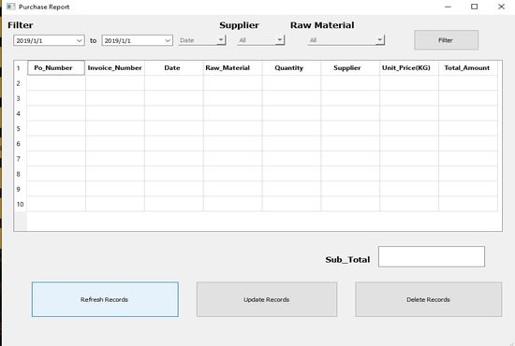Click the Delete Records button
This screenshot has width=515, height=346.
(x=428, y=299)
